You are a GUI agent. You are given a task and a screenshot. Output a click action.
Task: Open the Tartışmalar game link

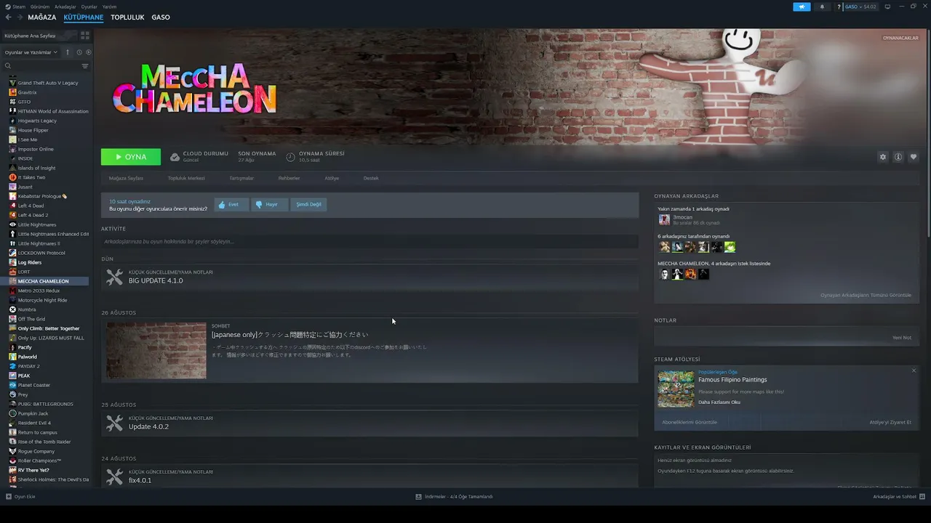241,178
